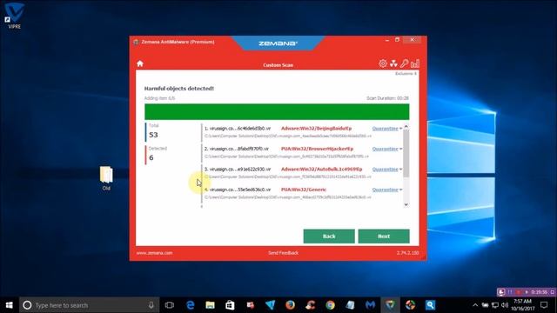Launch CCleaner from taskbar
The image size is (557, 313).
tap(310, 305)
